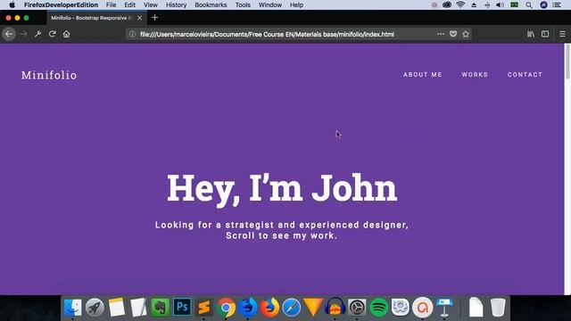The height and width of the screenshot is (321, 571).
Task: Open the Library bookshelf icon
Action: coord(531,34)
